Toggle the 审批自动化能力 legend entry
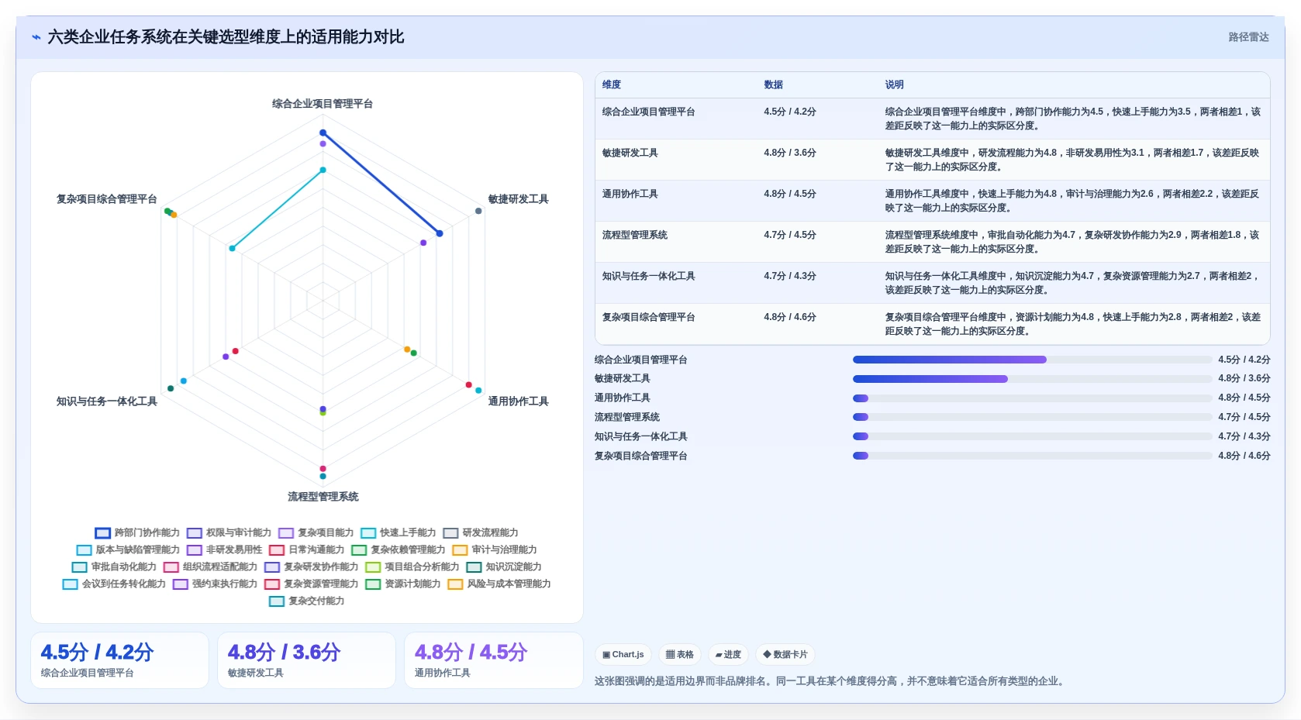1301x720 pixels. [x=114, y=567]
